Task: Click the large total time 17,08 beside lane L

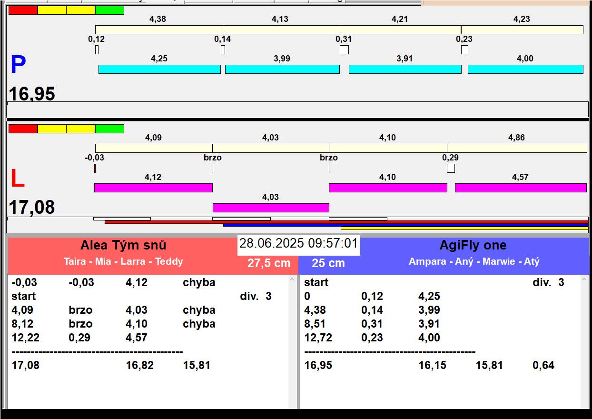Action: coord(32,208)
